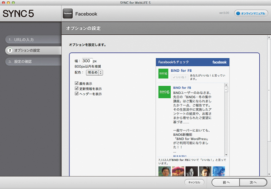Click the 次へ button
The height and width of the screenshot is (189, 271).
(253, 182)
